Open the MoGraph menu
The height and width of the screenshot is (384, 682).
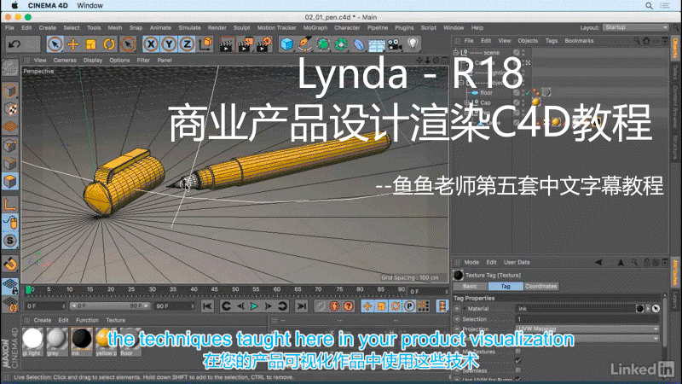click(x=315, y=27)
